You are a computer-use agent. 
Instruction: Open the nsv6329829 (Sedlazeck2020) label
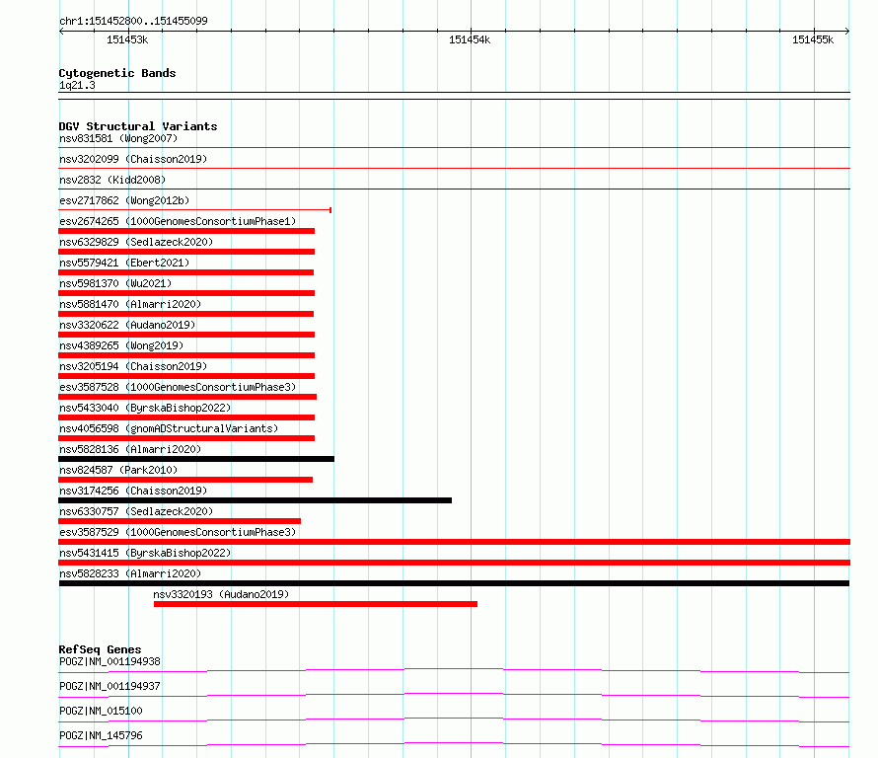click(136, 242)
